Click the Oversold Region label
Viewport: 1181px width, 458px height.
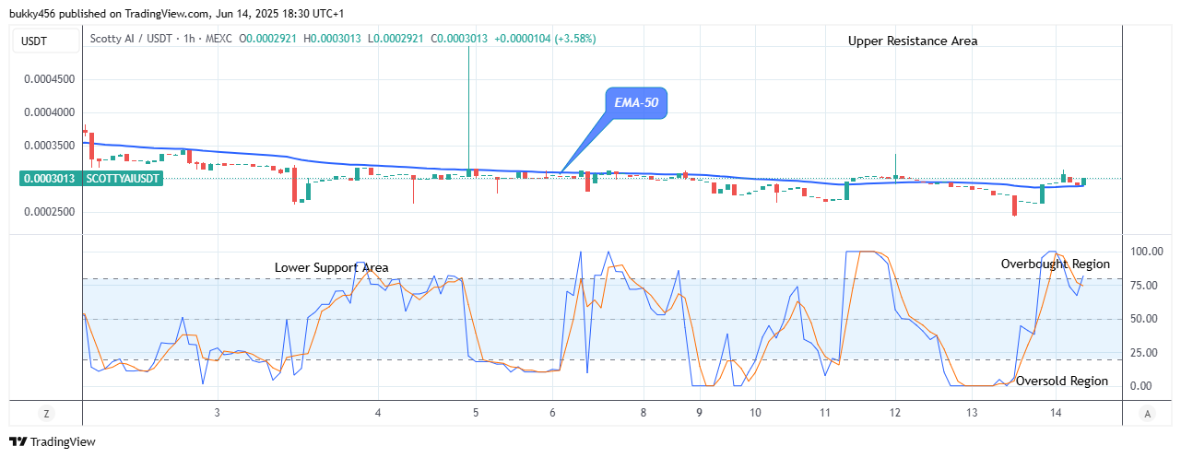(x=1062, y=381)
